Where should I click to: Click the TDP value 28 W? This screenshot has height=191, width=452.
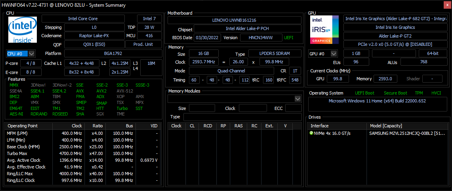pyautogui.click(x=149, y=27)
